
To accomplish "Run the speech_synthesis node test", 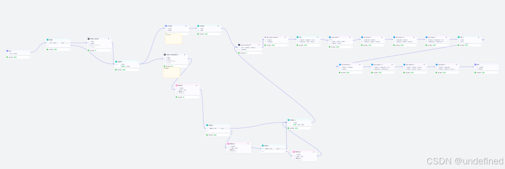I will coord(259,45).
